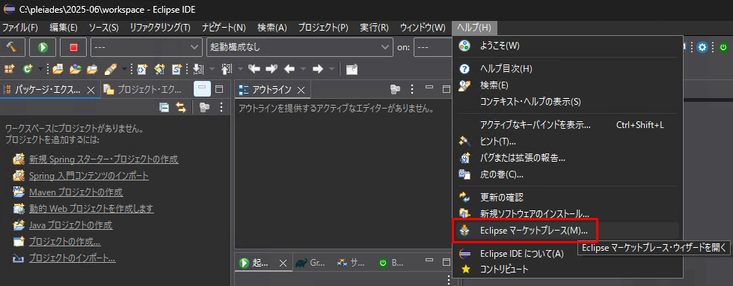733x286 pixels.
Task: Open the プロジェクト(P) menu
Action: pyautogui.click(x=323, y=28)
